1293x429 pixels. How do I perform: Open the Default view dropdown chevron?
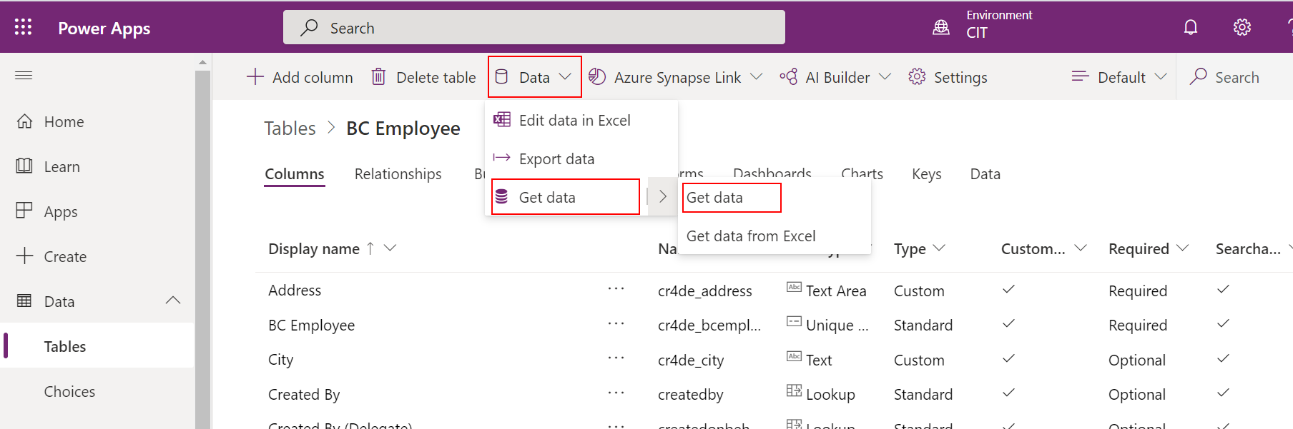[1160, 76]
